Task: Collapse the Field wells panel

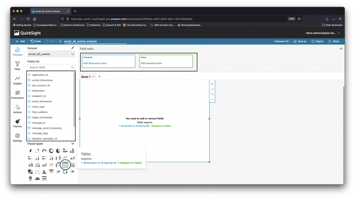Action: (341, 48)
